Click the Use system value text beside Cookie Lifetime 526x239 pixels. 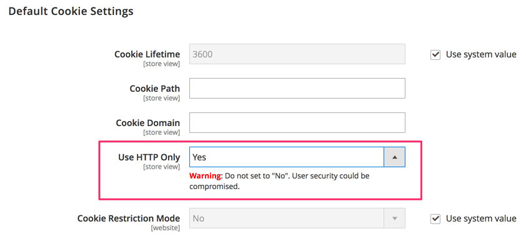click(481, 54)
